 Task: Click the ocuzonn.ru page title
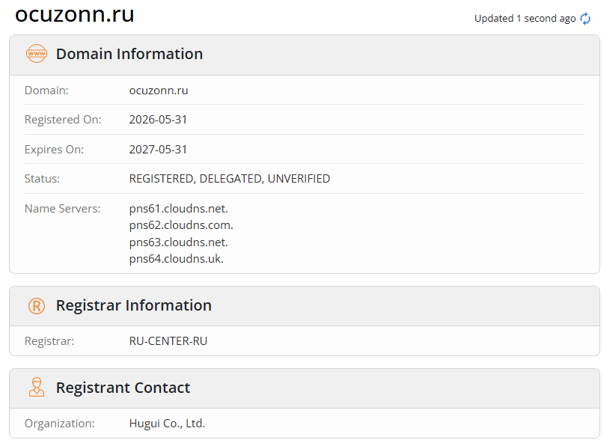pyautogui.click(x=74, y=14)
